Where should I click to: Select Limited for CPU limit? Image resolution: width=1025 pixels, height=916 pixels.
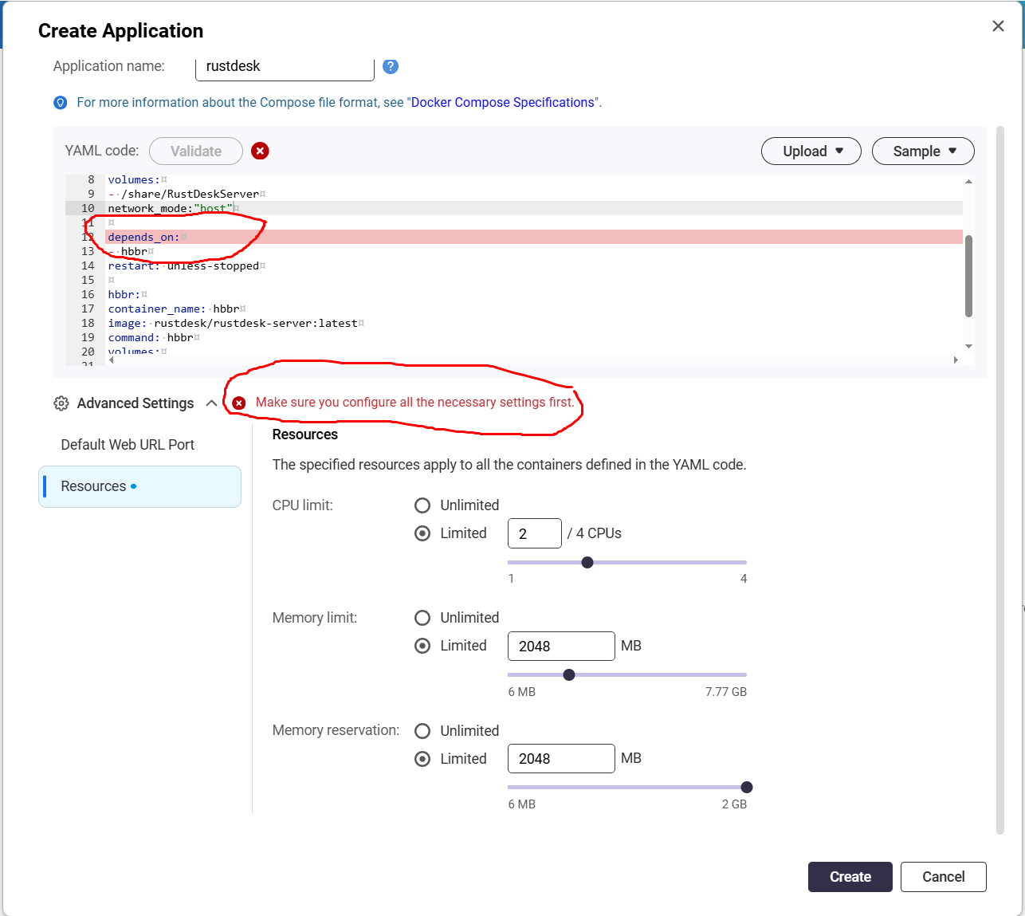[422, 533]
